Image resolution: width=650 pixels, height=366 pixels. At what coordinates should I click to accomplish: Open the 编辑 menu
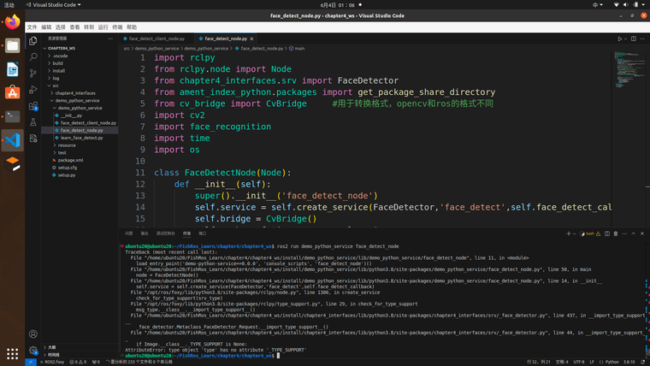46,27
